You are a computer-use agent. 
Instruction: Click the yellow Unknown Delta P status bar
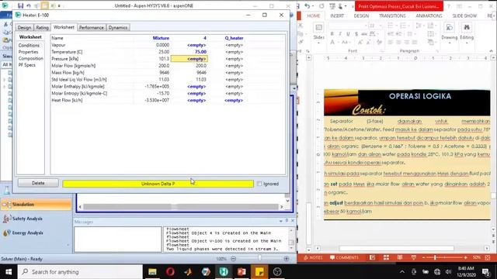click(x=158, y=184)
